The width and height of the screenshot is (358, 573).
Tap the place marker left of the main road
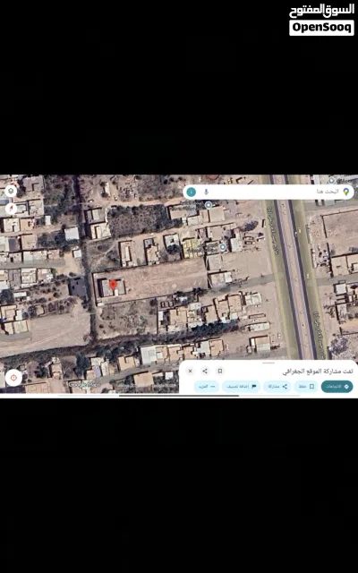[223, 247]
